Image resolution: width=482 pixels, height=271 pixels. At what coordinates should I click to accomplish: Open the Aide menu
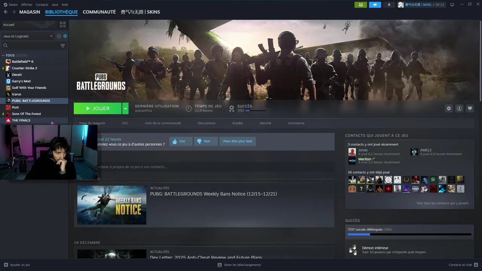coord(65,5)
